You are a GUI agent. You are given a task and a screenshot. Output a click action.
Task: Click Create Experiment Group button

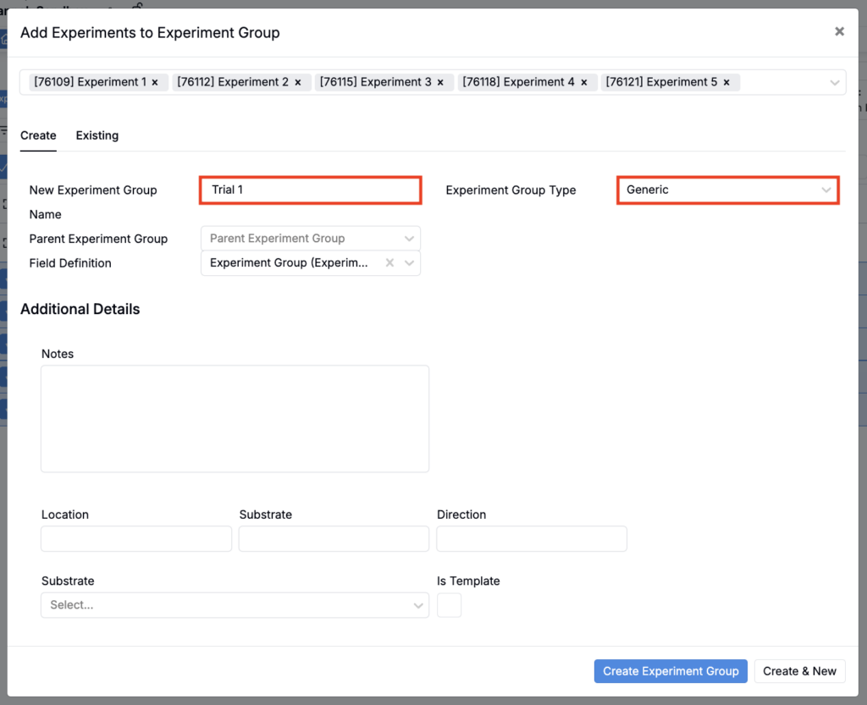[671, 671]
